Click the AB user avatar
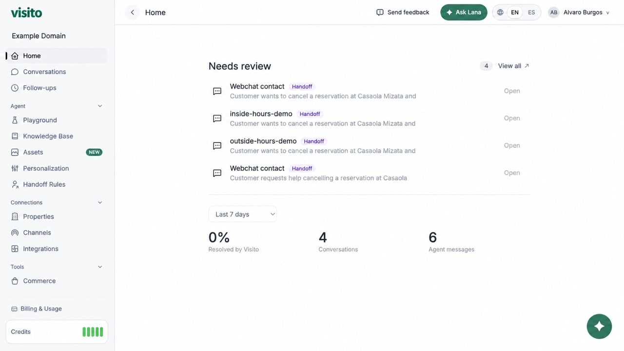Screen dimensions: 624x351 [x=554, y=12]
